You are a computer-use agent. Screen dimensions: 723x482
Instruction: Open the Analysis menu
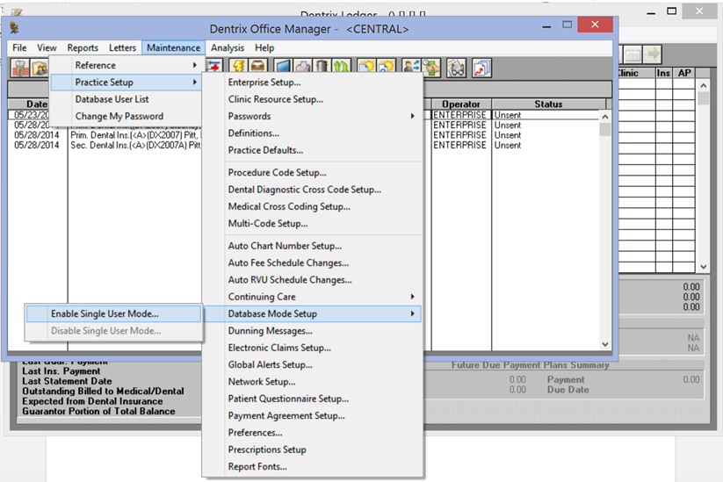click(228, 48)
